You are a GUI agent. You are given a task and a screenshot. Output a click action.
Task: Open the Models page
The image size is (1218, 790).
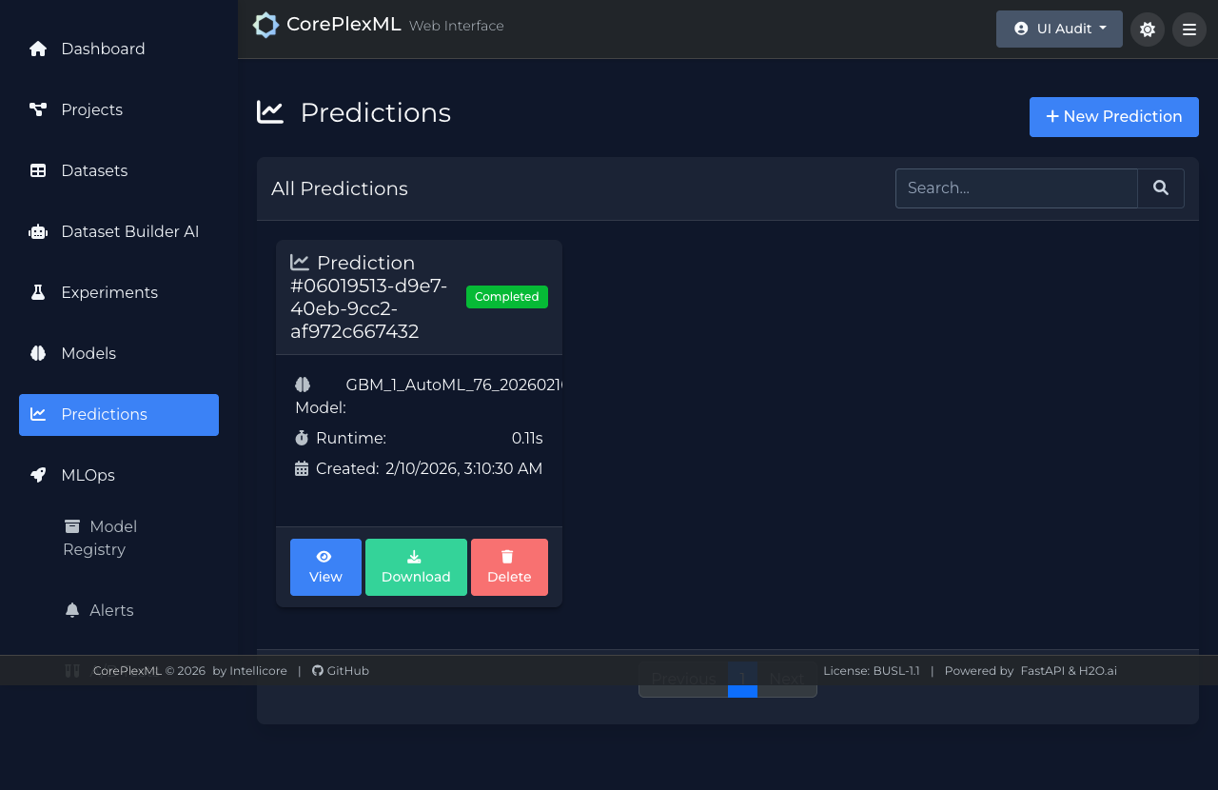[88, 353]
